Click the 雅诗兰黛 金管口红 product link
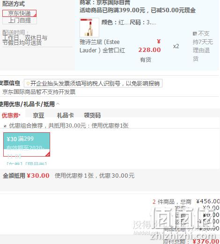 coord(102,46)
